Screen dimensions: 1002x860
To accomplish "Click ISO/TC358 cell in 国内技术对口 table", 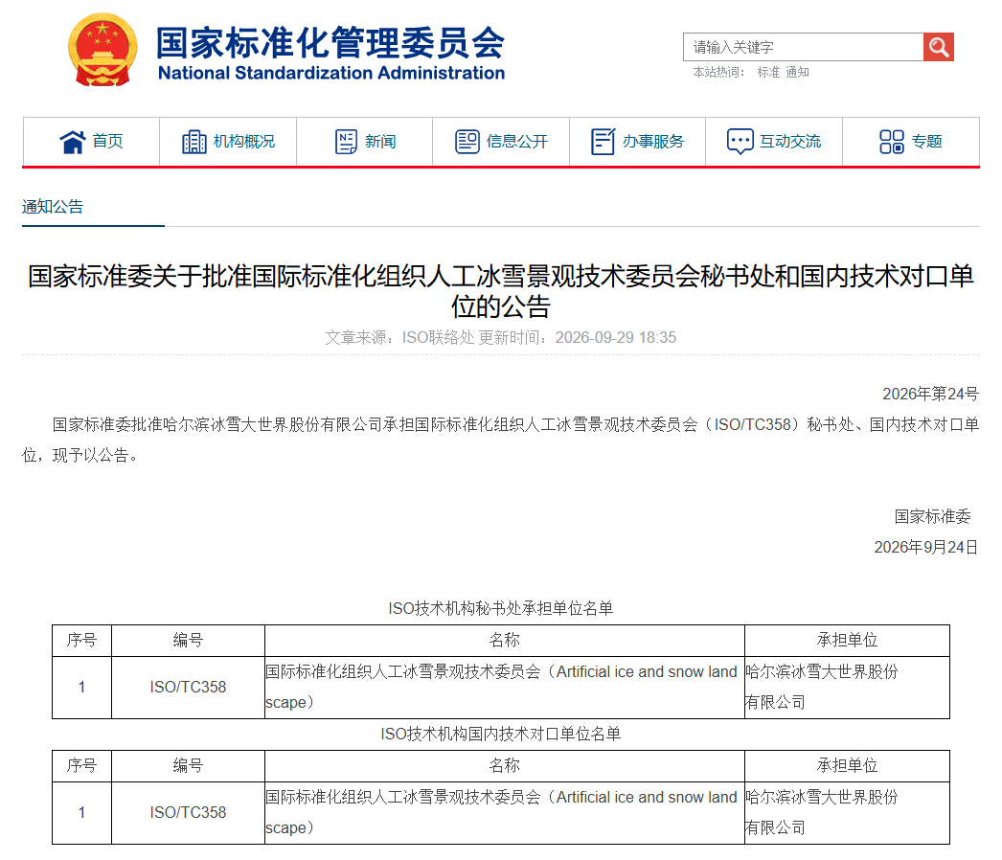I will click(x=188, y=812).
